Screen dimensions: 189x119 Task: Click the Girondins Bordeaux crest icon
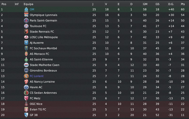[x=26, y=70]
